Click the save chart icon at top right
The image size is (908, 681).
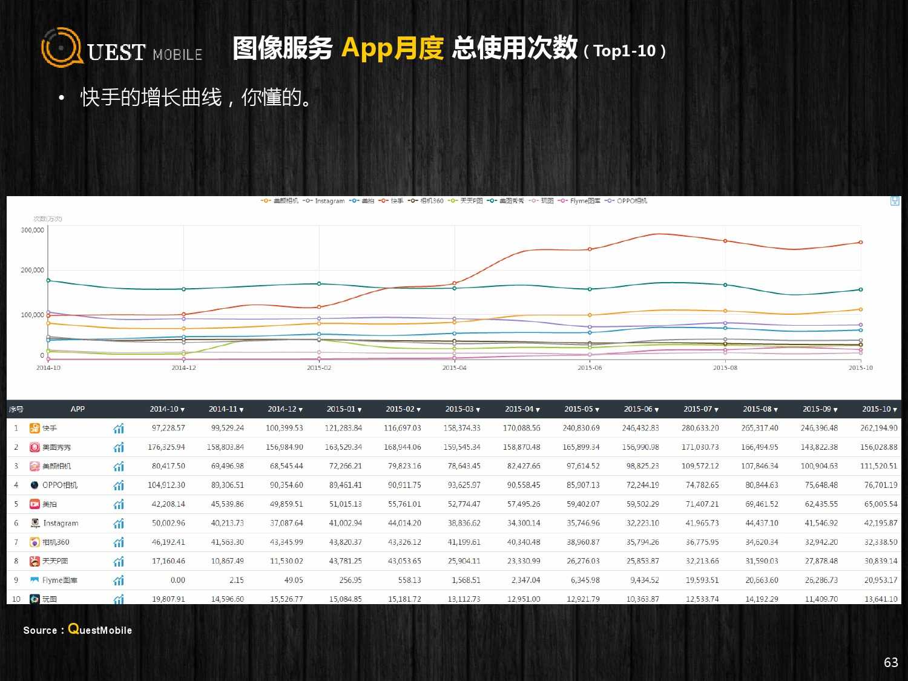895,201
